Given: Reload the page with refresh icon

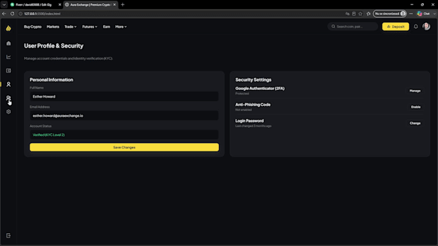Looking at the screenshot, I should pos(12,13).
